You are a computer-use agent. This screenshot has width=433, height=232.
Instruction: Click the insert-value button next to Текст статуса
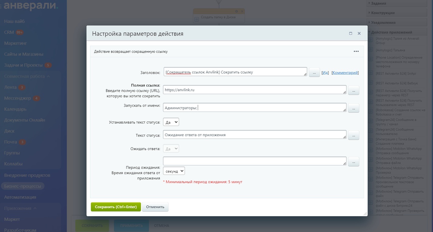354,135
